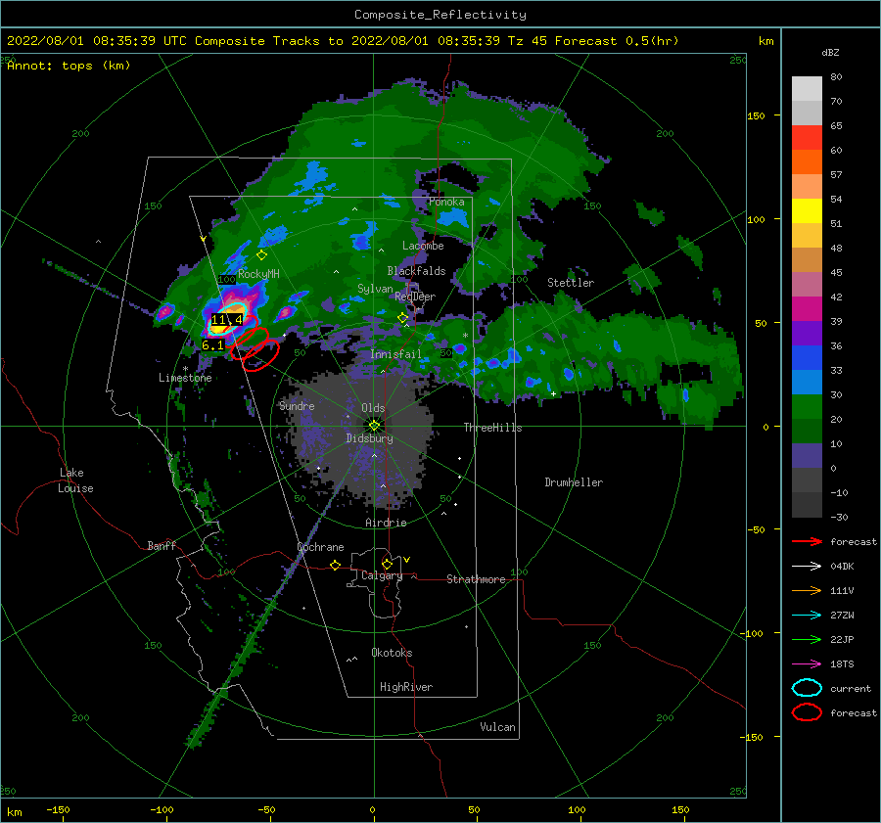Click the cyan current storm ellipse on map
881x823 pixels.
pyautogui.click(x=227, y=318)
